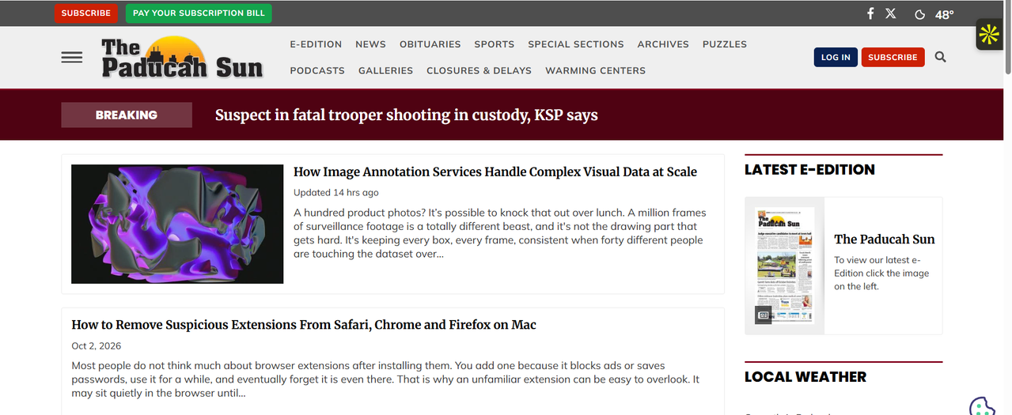Open the cookie preferences icon
Image resolution: width=1012 pixels, height=415 pixels.
983,406
